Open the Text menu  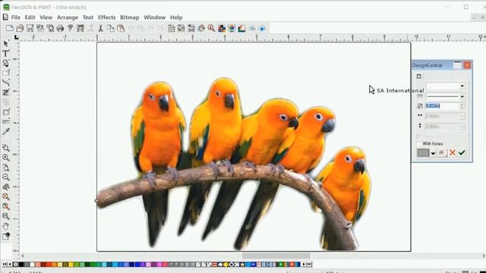(x=88, y=17)
